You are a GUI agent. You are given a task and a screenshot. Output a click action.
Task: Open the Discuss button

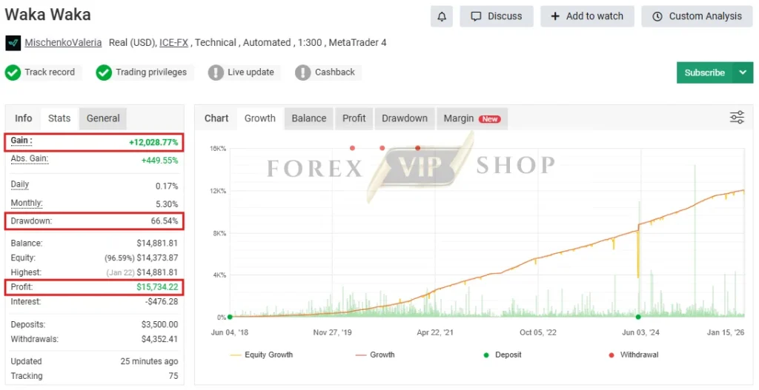[496, 16]
